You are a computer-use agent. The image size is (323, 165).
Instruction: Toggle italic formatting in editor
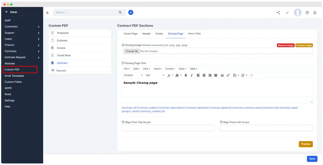click(192, 76)
